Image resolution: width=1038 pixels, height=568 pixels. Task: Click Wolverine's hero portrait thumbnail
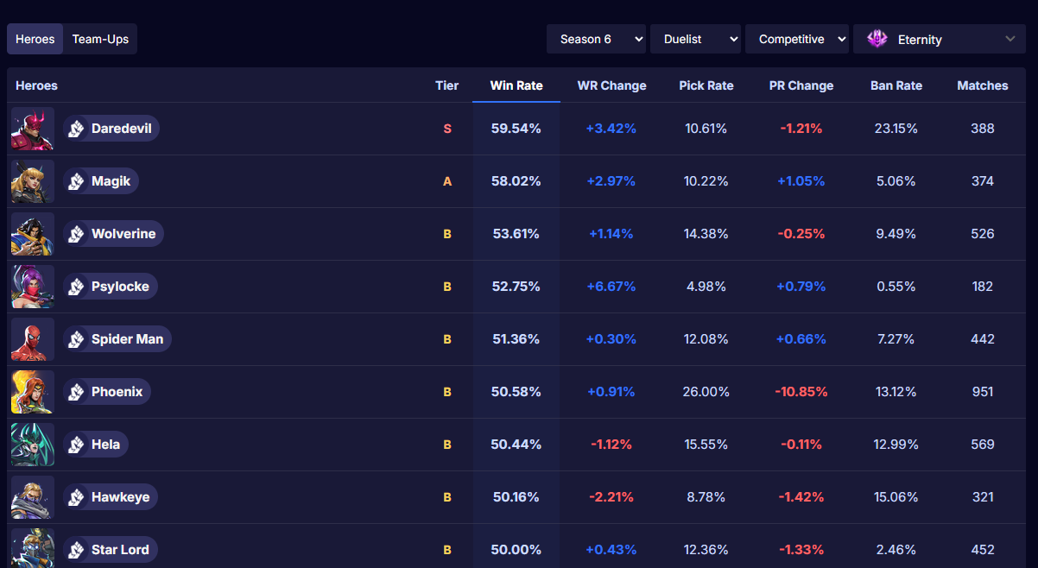point(33,234)
